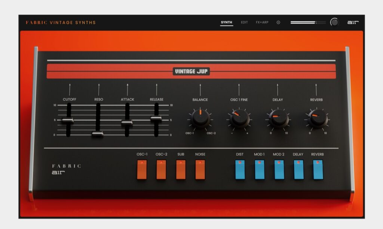Move the CUTOFF fader
Viewport: 383px width, 229px height.
[68, 121]
